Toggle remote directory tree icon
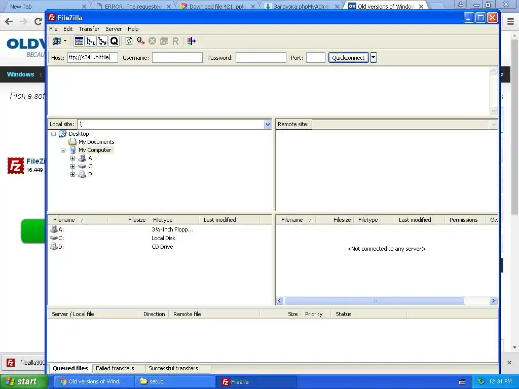 click(102, 42)
